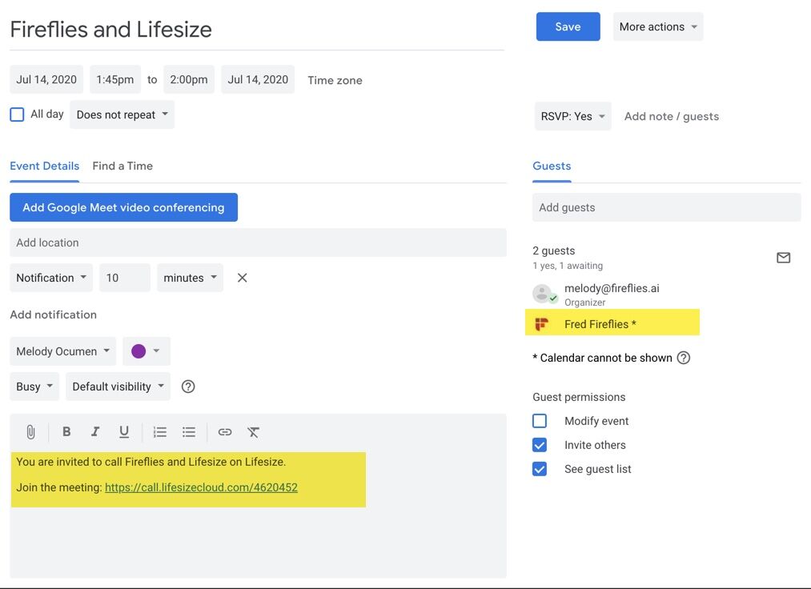Insert a link in the description

tap(224, 432)
